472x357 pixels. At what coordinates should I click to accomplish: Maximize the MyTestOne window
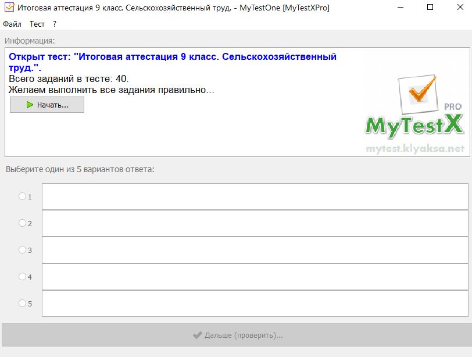pyautogui.click(x=430, y=7)
